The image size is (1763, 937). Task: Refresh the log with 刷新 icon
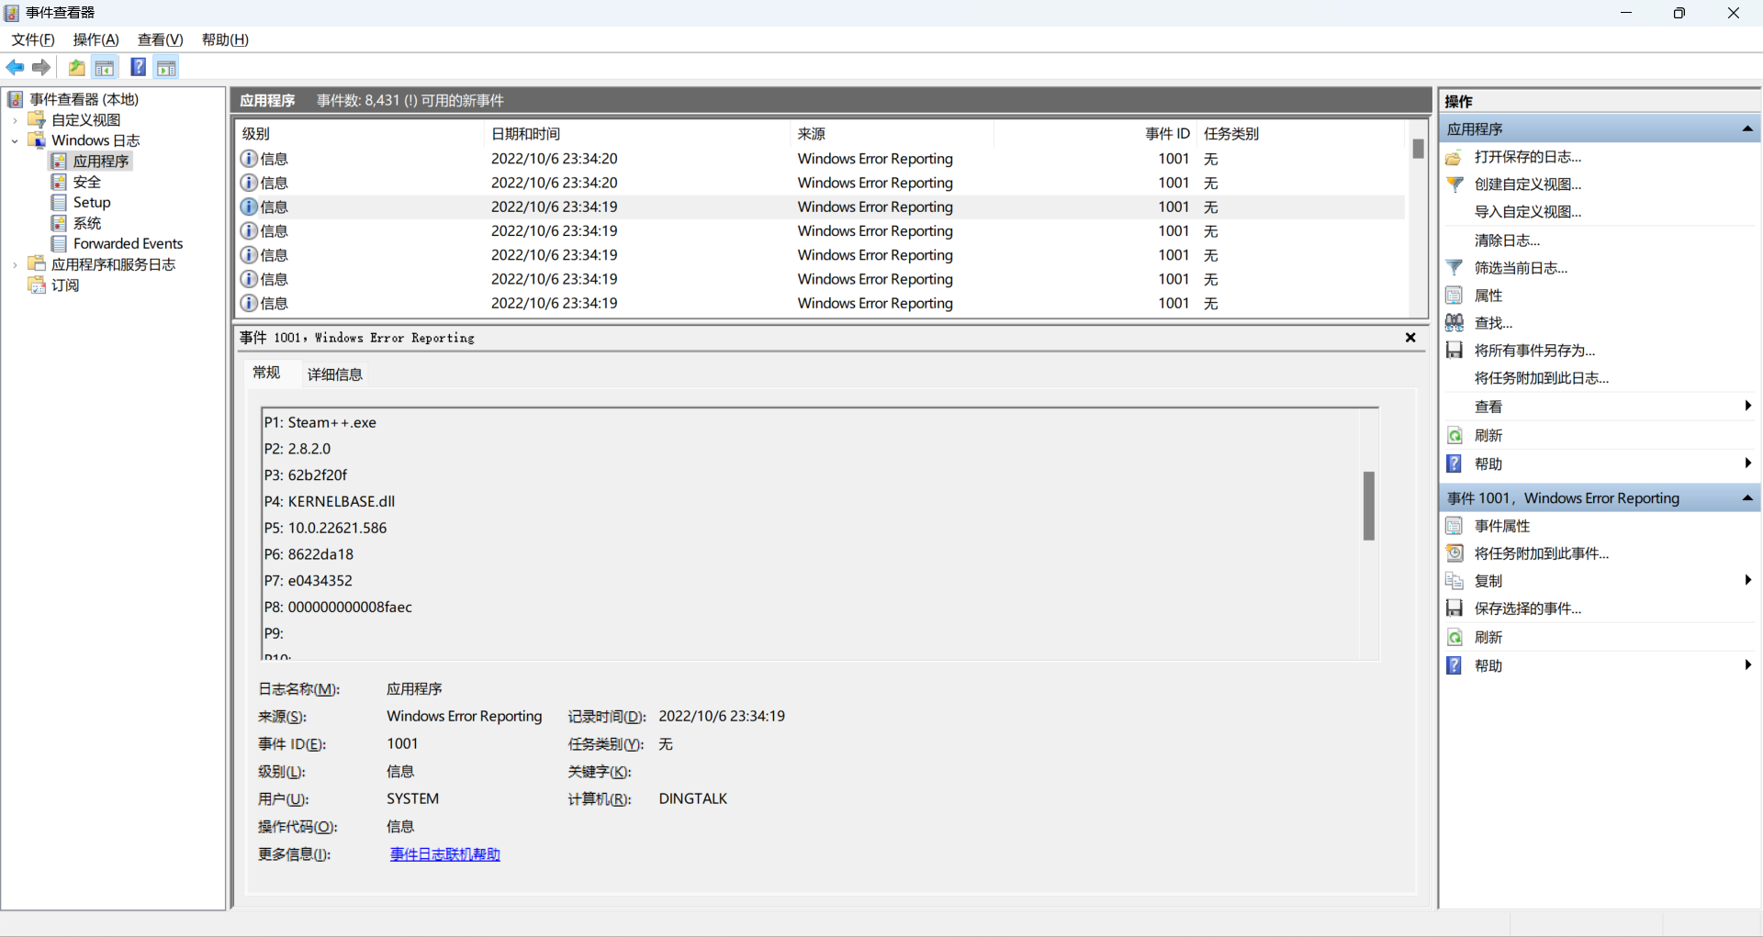(1456, 435)
